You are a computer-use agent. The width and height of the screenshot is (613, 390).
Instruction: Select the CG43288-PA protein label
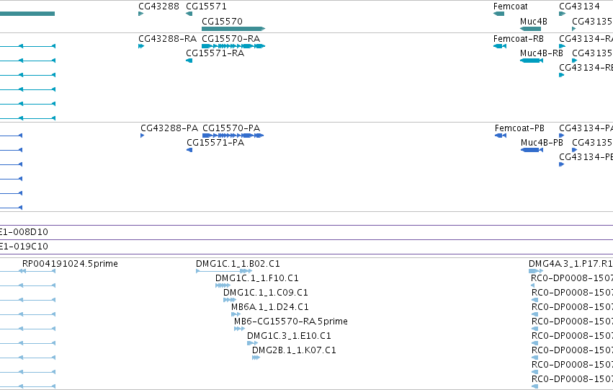tap(169, 128)
